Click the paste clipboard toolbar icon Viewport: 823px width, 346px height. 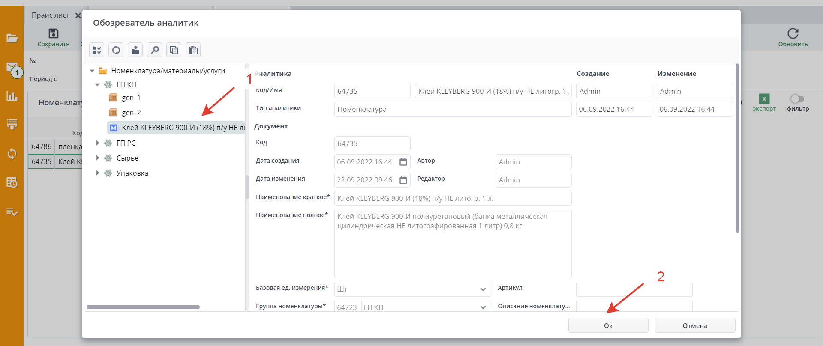(193, 50)
